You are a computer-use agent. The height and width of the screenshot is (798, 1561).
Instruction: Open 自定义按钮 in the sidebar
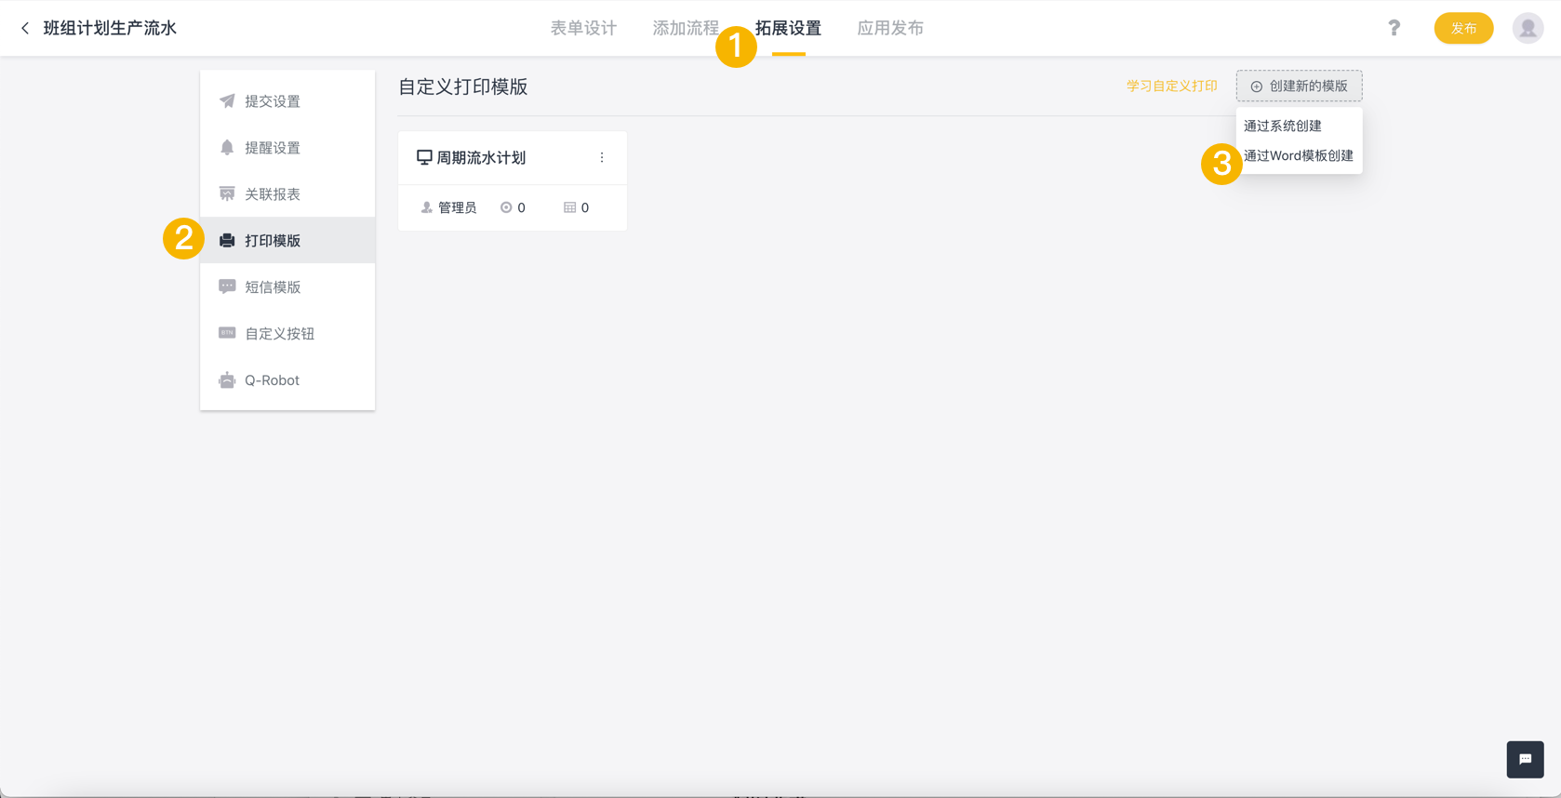tap(287, 333)
